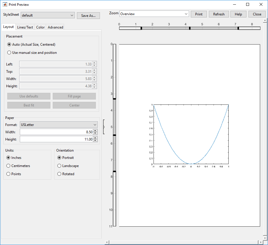Click middle handle on vertical ruler
The image size is (268, 245).
[114, 135]
